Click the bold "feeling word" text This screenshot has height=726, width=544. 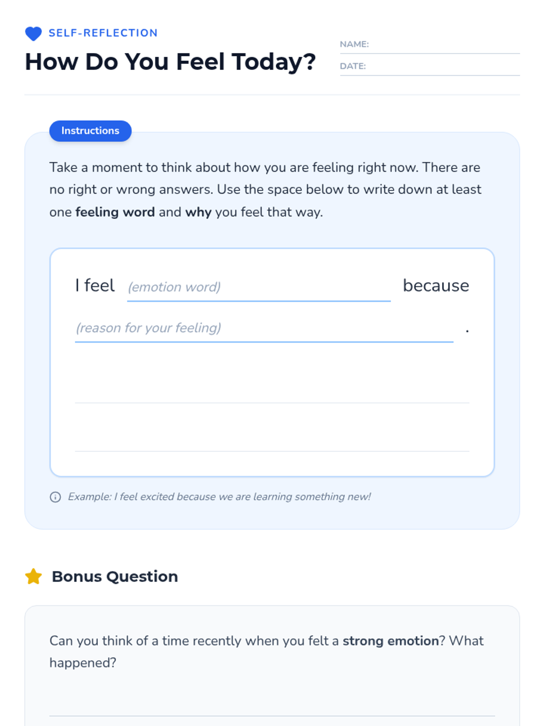pos(115,212)
